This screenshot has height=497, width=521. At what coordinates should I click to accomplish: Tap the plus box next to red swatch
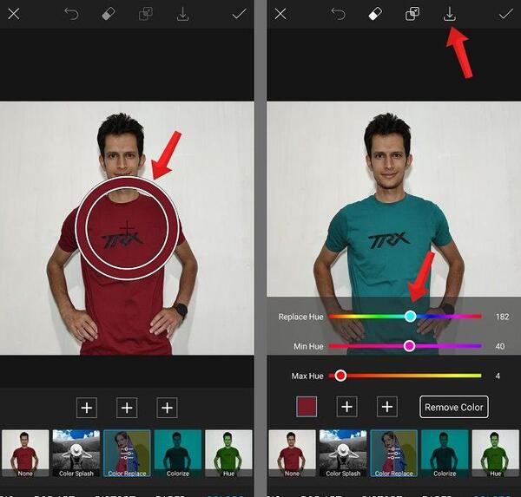tap(346, 407)
